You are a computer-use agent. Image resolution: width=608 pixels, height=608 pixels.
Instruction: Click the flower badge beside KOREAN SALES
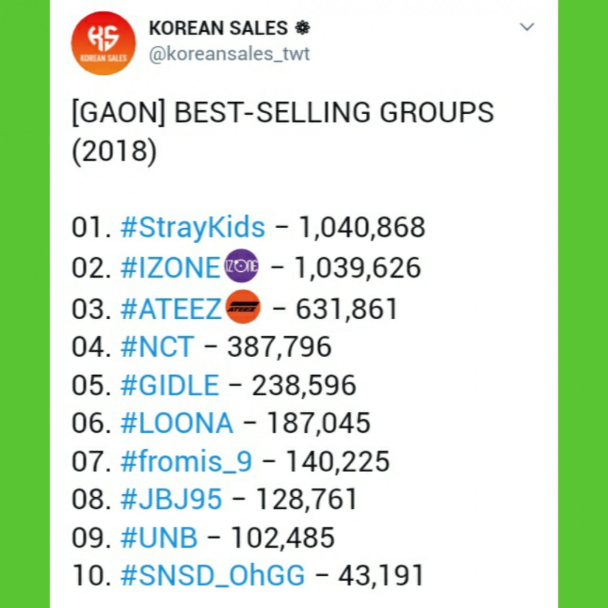tap(301, 28)
